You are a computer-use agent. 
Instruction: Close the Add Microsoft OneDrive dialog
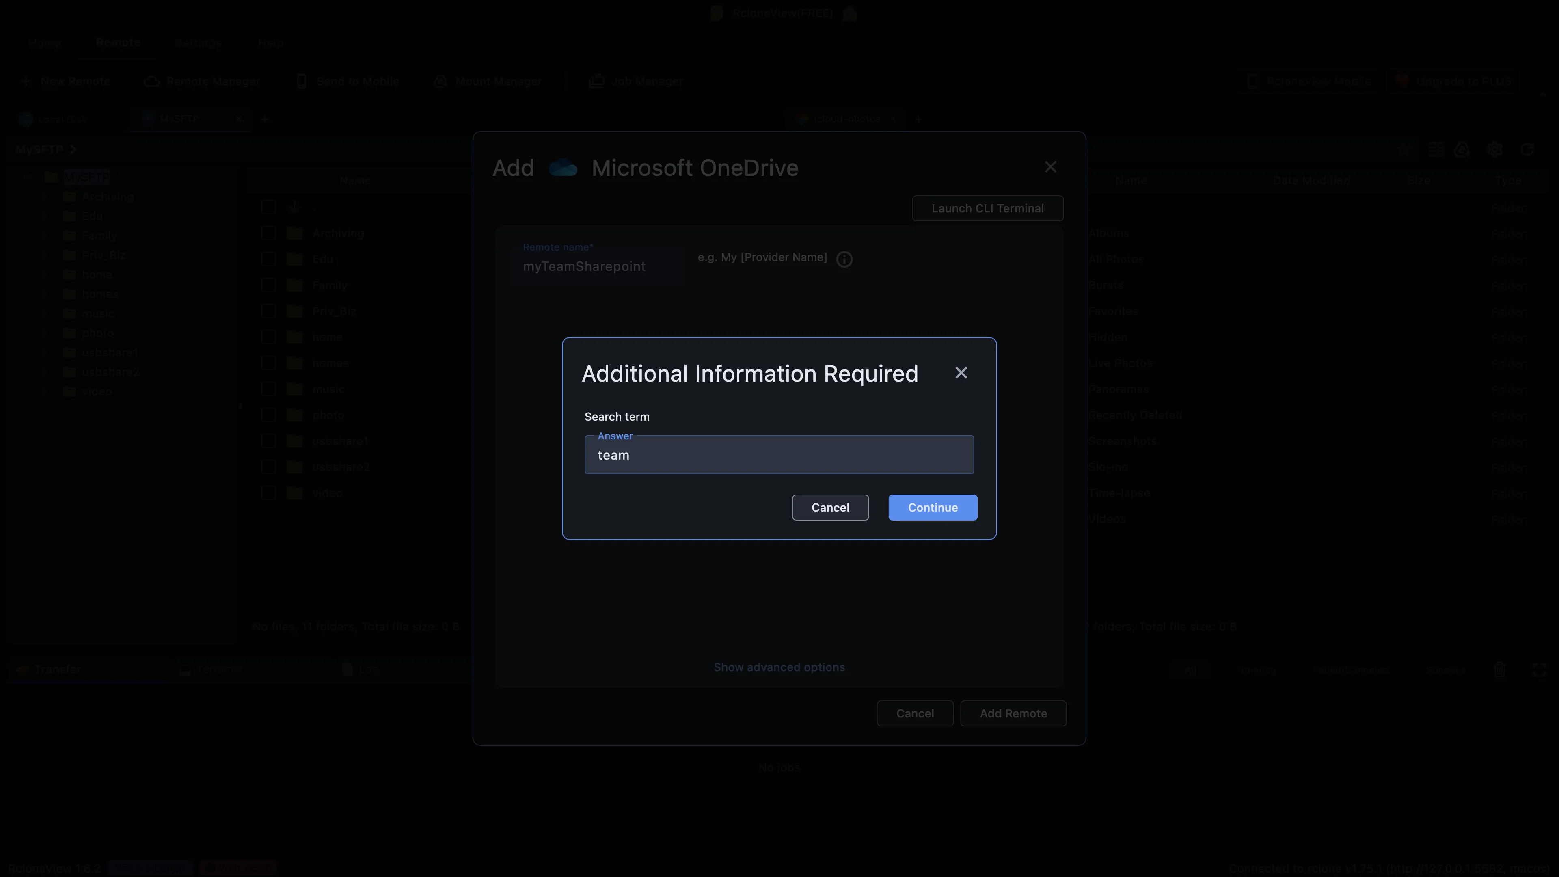(x=1051, y=167)
